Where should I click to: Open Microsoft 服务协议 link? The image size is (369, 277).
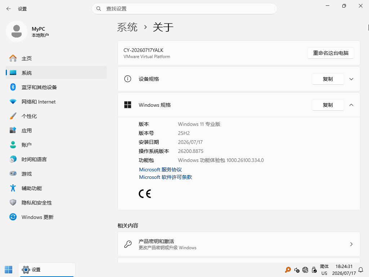[x=160, y=170]
